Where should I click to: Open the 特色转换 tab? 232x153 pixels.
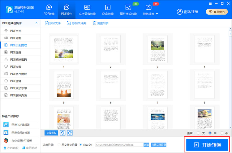(x=148, y=10)
